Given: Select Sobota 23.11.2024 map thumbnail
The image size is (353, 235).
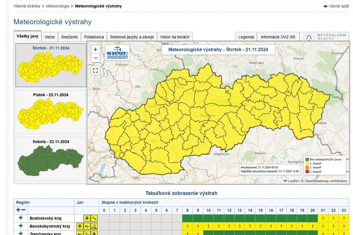Looking at the screenshot, I should 51,159.
